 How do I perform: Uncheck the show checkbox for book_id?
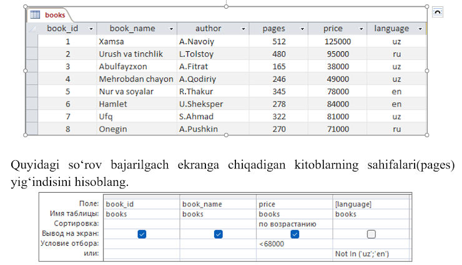(142, 234)
